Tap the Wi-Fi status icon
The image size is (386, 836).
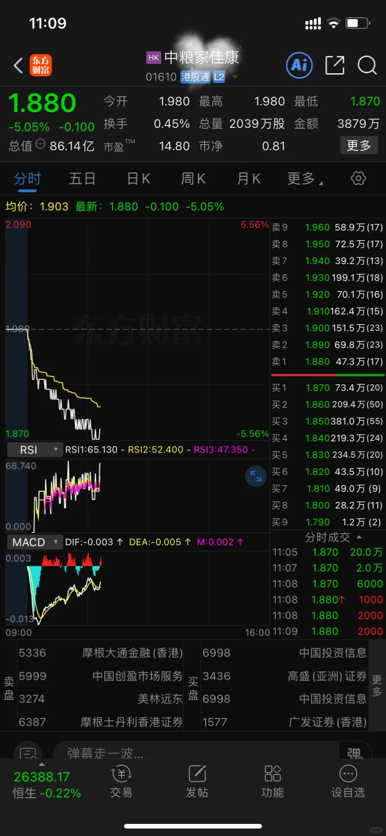tap(333, 23)
